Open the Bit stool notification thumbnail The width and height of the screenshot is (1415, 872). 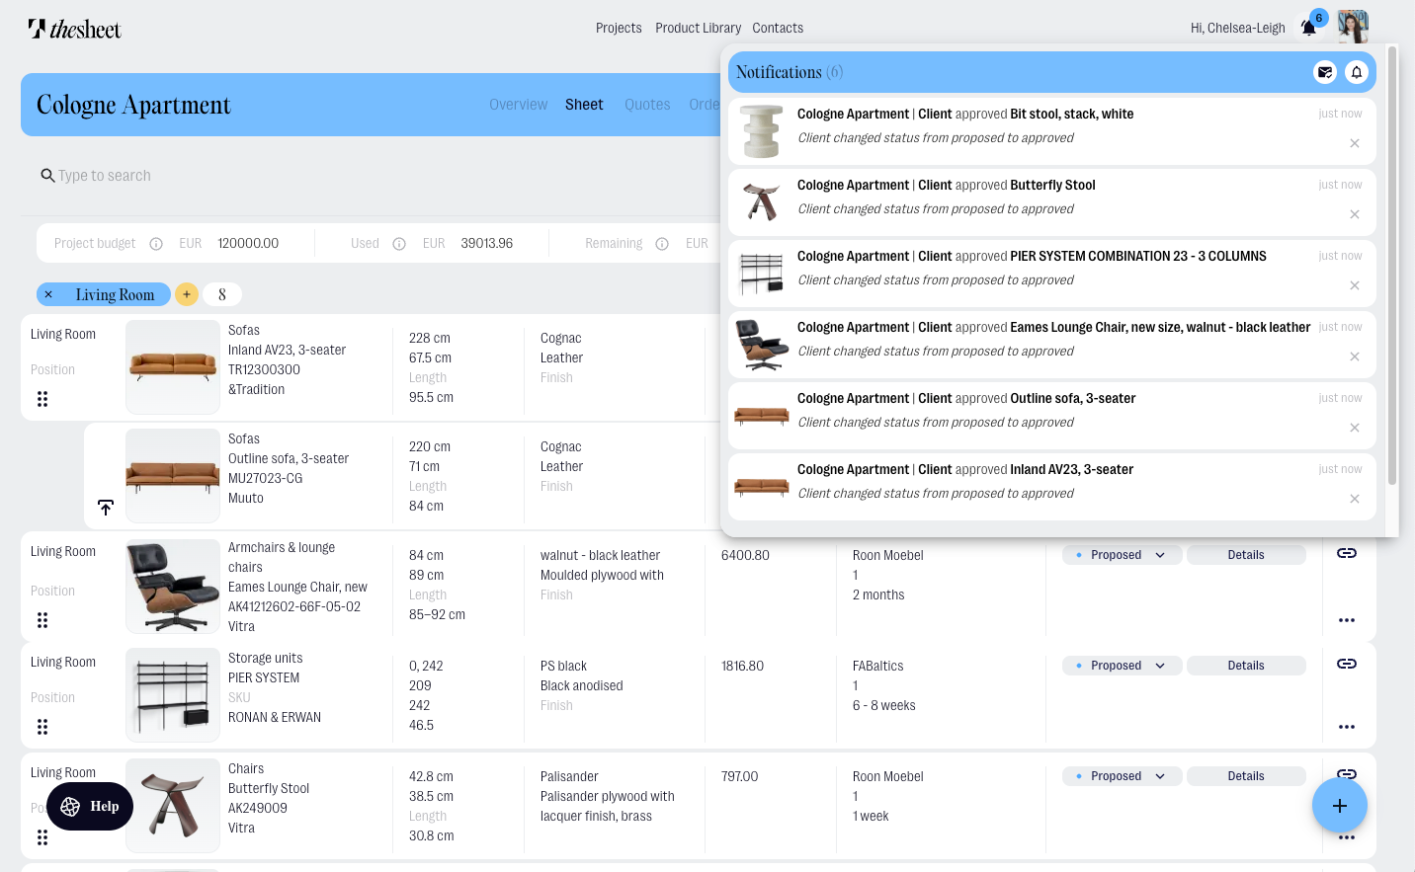[x=762, y=131]
